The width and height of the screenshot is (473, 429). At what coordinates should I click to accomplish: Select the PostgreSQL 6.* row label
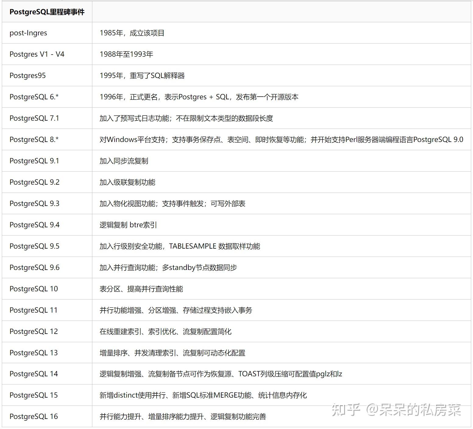pos(34,97)
